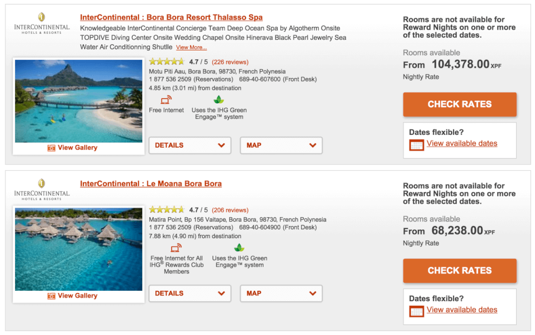This screenshot has width=535, height=335.
Task: Click IHG Green Engage leaf icon for Thalasso Spa
Action: point(219,100)
